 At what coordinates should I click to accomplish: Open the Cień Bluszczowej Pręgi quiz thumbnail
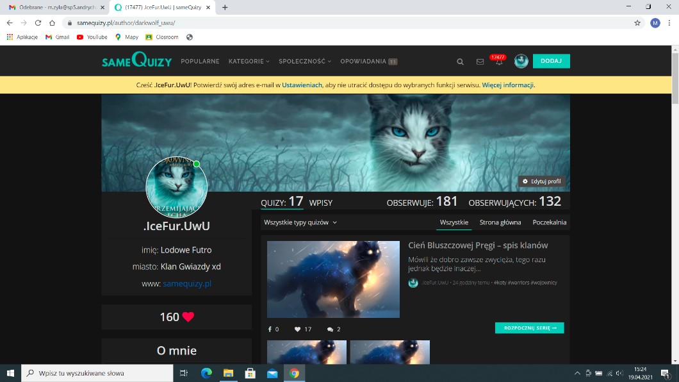pos(333,279)
